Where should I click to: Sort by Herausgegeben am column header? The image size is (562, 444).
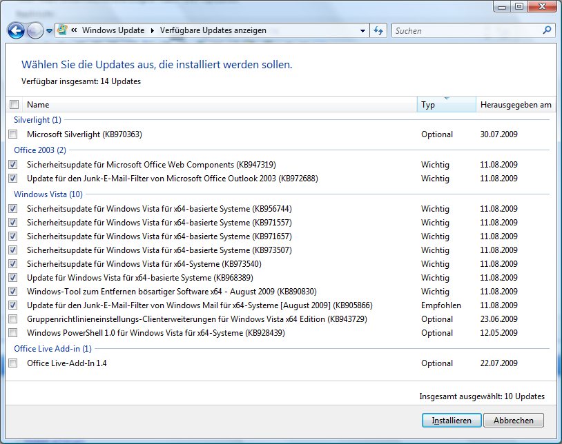pos(516,105)
